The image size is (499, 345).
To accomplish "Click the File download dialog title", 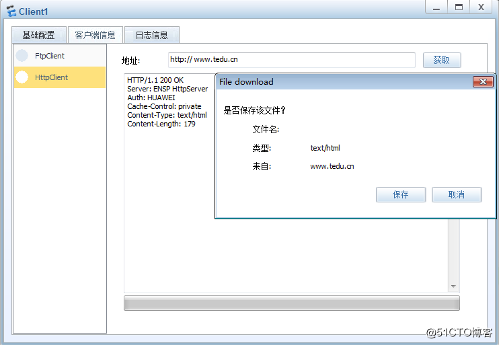I will point(246,82).
